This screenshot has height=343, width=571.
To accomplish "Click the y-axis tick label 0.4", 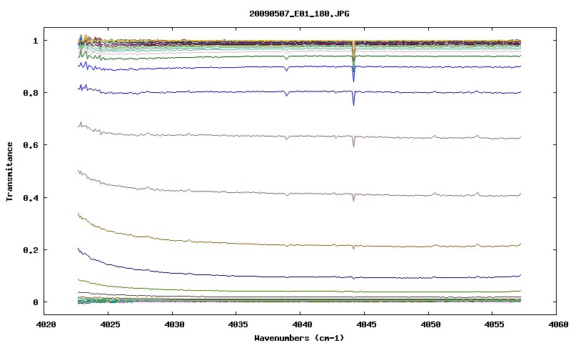I will click(31, 197).
